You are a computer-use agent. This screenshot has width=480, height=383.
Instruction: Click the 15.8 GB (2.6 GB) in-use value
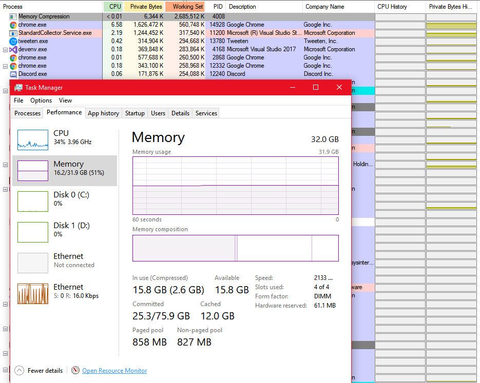tap(168, 290)
